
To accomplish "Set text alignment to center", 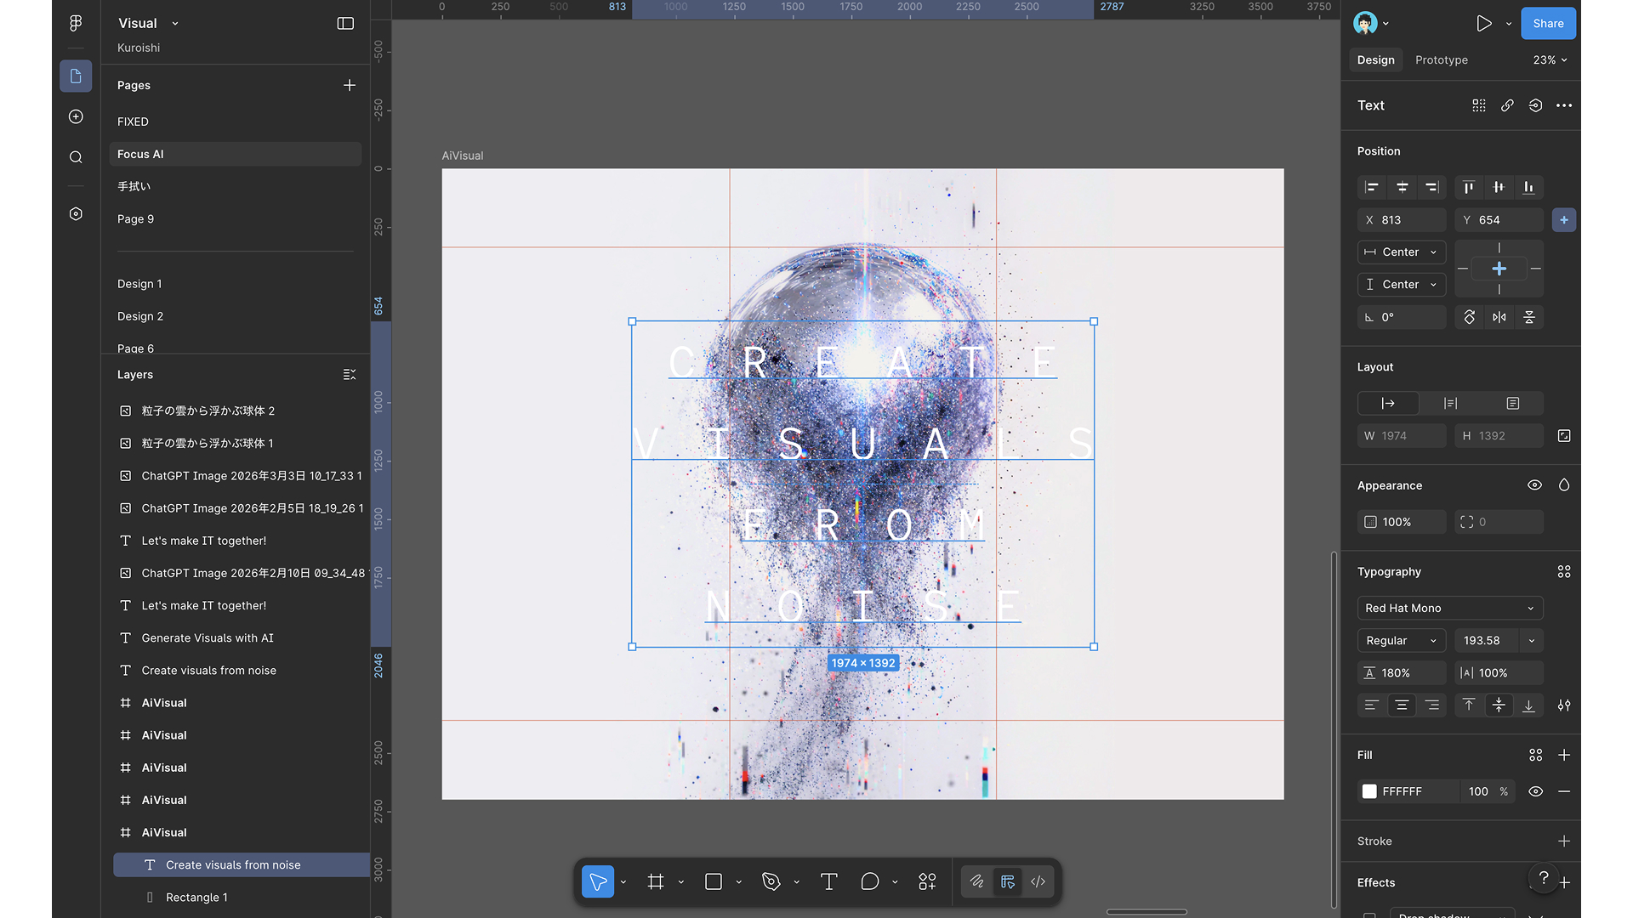I will (1402, 705).
